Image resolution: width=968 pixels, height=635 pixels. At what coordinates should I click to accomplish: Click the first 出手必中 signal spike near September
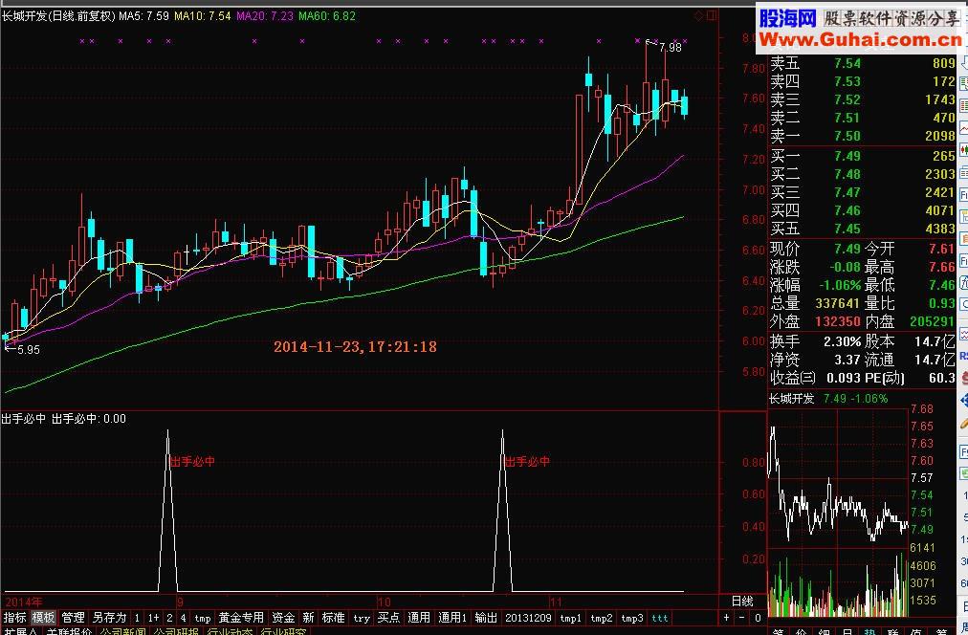coord(168,510)
